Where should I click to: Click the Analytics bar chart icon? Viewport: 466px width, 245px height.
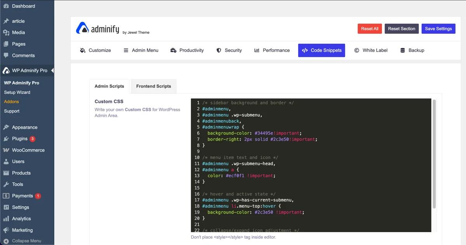(6, 219)
